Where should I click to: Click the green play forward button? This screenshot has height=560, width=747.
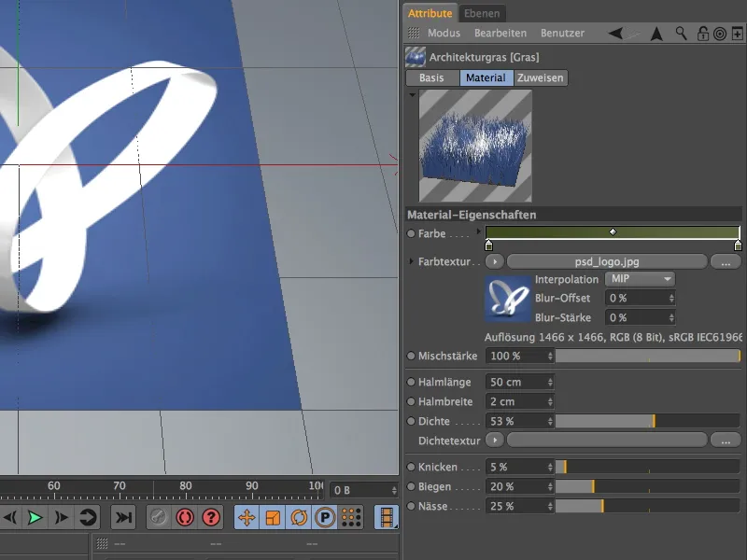(x=35, y=518)
